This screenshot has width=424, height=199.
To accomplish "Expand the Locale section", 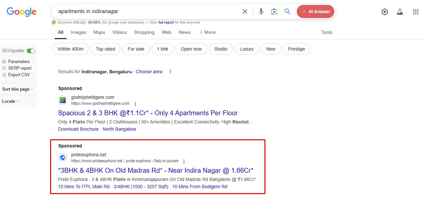I will tap(11, 101).
